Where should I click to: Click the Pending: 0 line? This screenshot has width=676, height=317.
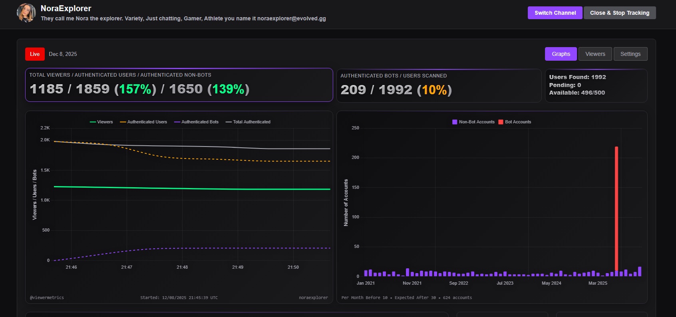pos(565,85)
